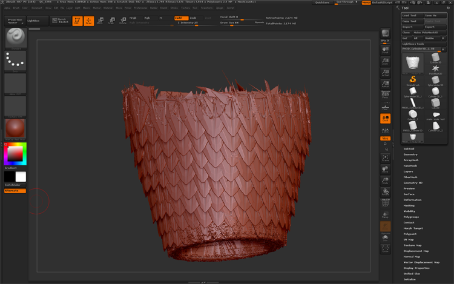
Task: Select the PolyMesh3D star tool
Action: pyautogui.click(x=435, y=70)
